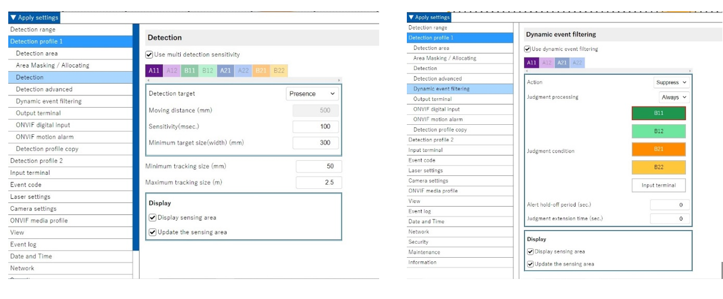This screenshot has width=723, height=299.
Task: Toggle Use multi detection sensitivity checkbox
Action: tap(150, 55)
